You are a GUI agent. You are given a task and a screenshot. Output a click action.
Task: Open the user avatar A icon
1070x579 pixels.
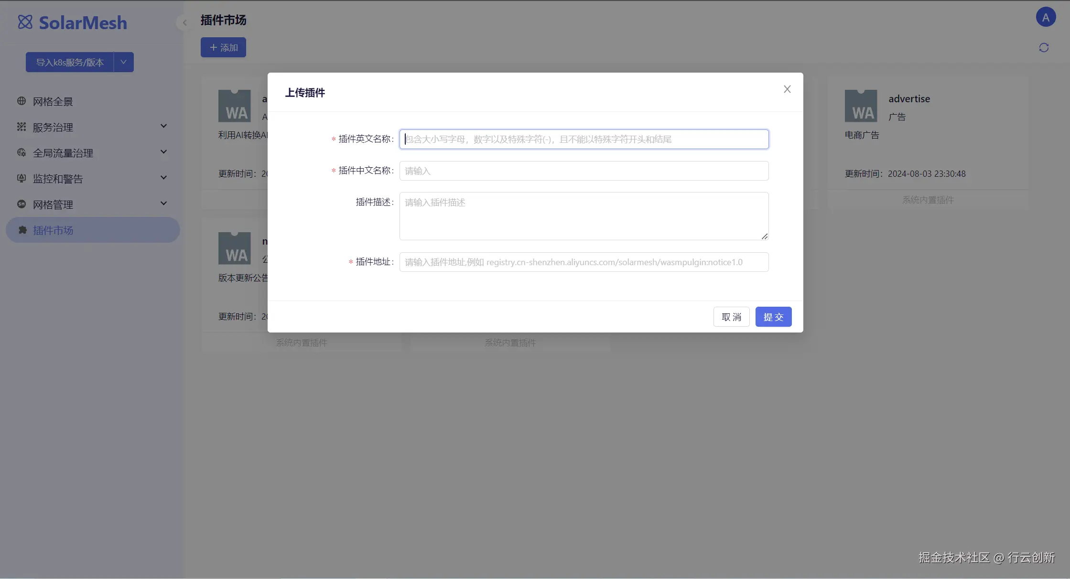tap(1046, 17)
